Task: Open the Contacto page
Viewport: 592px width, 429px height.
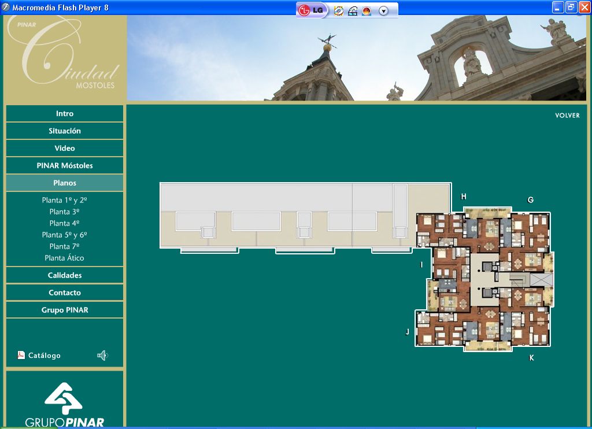Action: pos(65,293)
